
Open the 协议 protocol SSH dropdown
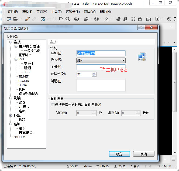pyautogui.click(x=101, y=61)
